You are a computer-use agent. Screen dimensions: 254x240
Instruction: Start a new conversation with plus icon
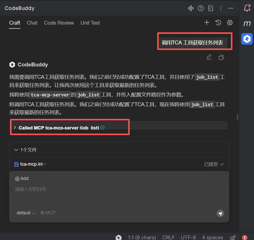207,23
